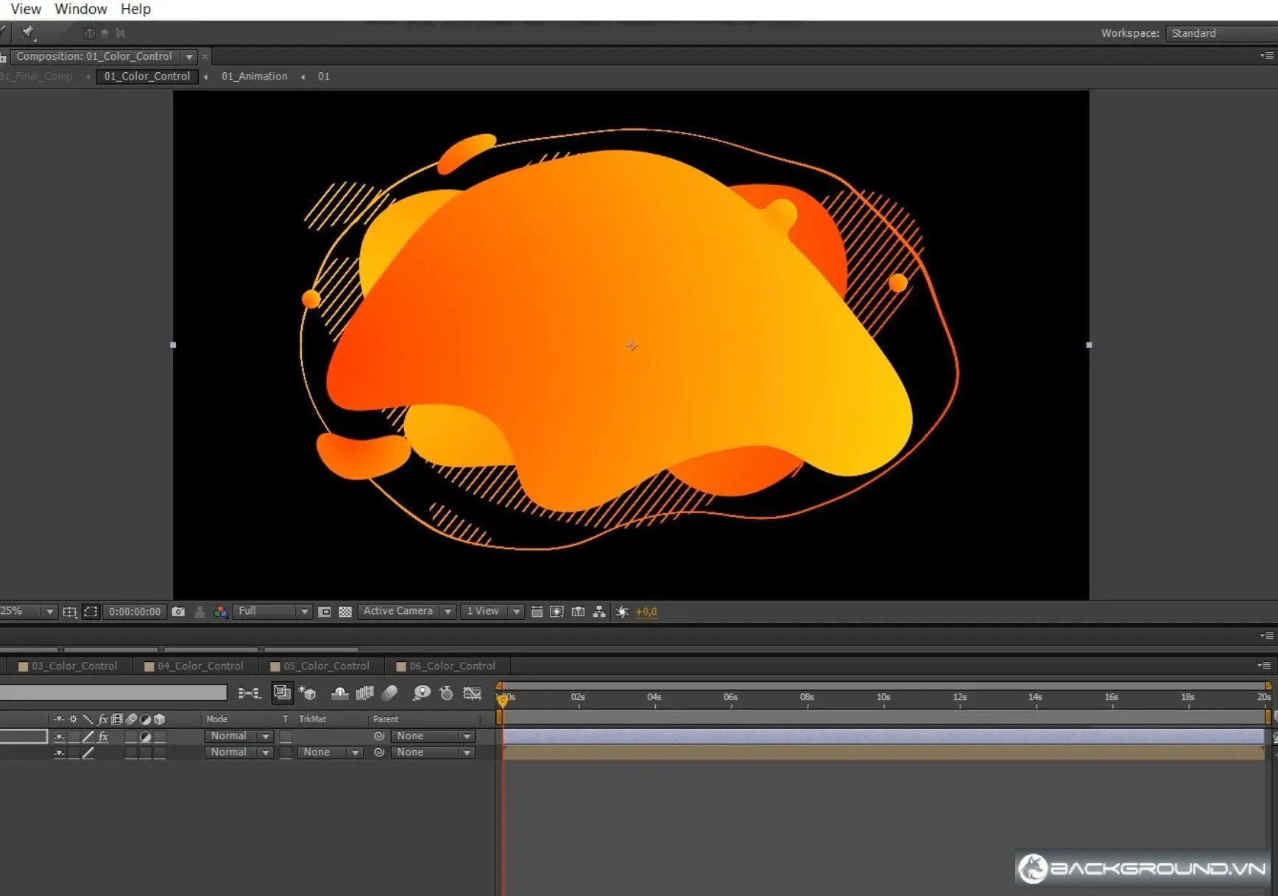Toggle Live Update in the timeline
The image size is (1278, 896).
[x=282, y=693]
